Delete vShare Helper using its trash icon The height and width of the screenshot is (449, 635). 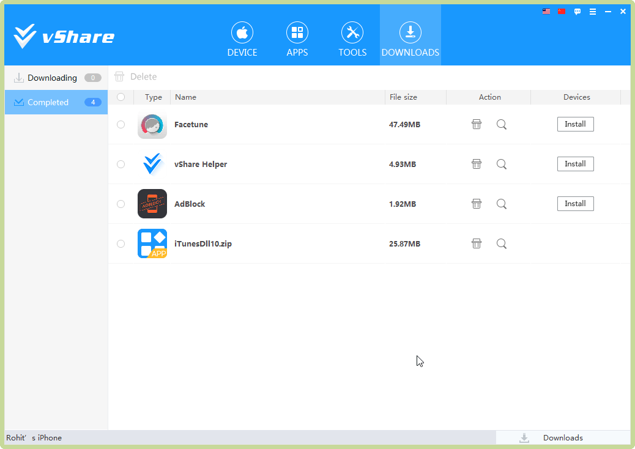coord(477,164)
